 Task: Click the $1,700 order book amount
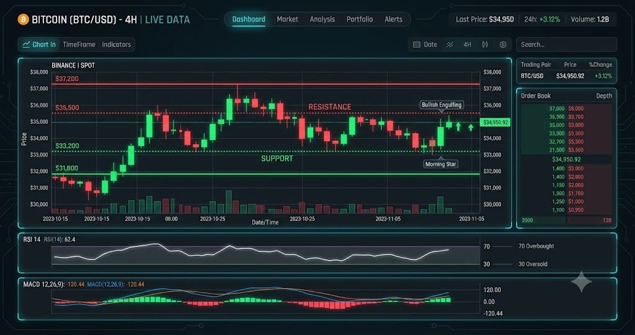coord(576,193)
